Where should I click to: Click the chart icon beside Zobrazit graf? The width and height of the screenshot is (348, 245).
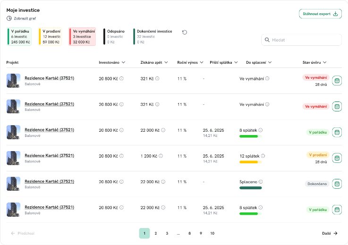pos(9,18)
